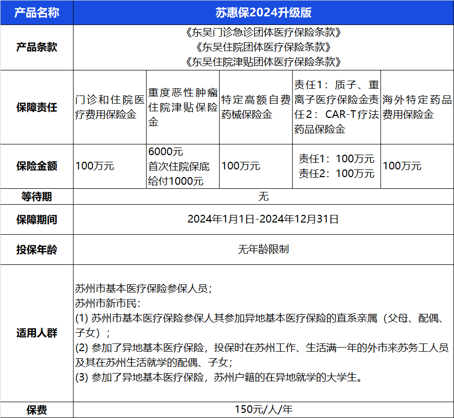Select the waiting period value '无'
This screenshot has width=454, height=418.
point(264,196)
